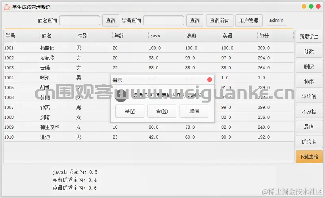Click the orange 下载表格 button

click(x=309, y=157)
